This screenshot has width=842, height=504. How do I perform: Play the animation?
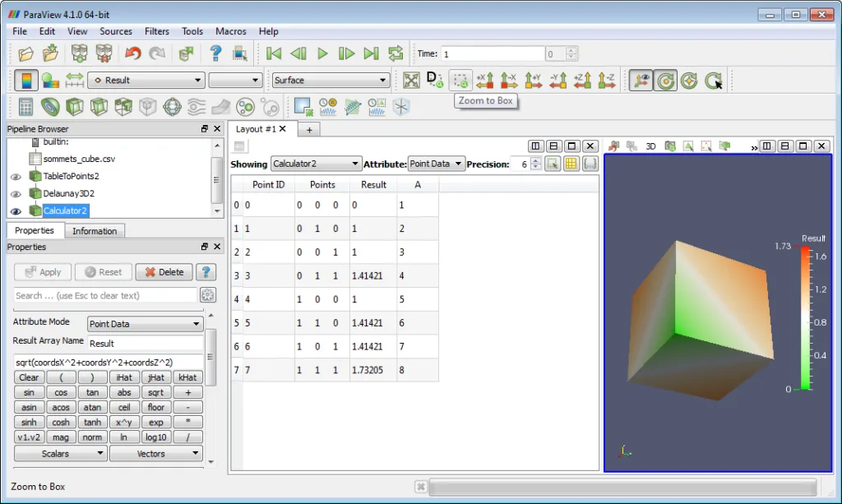[322, 53]
